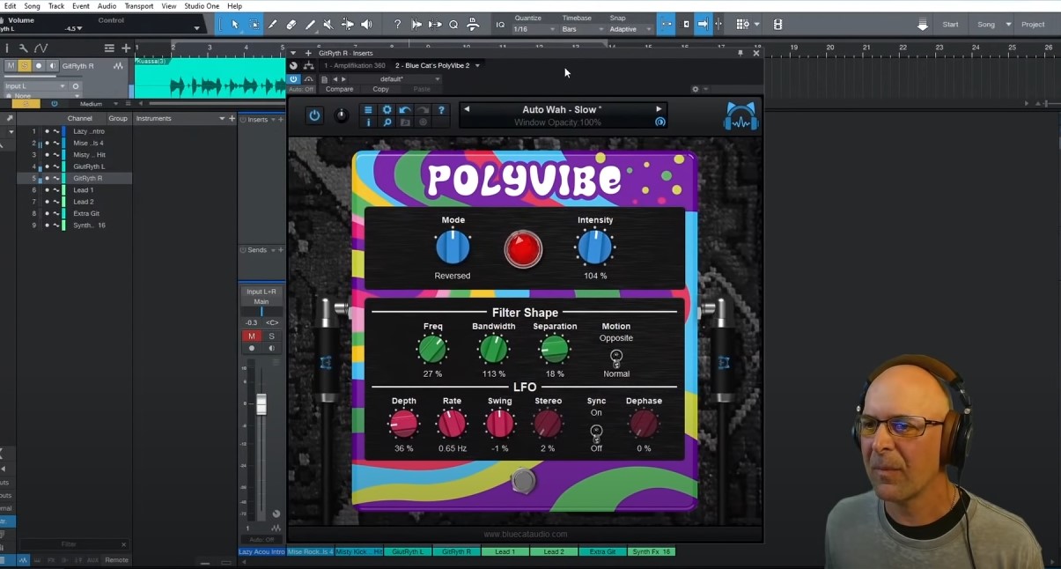This screenshot has height=569, width=1061.
Task: Open the Input L dropdown on track
Action: click(35, 86)
